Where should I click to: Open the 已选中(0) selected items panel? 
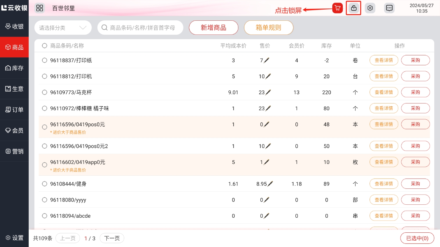click(x=417, y=238)
